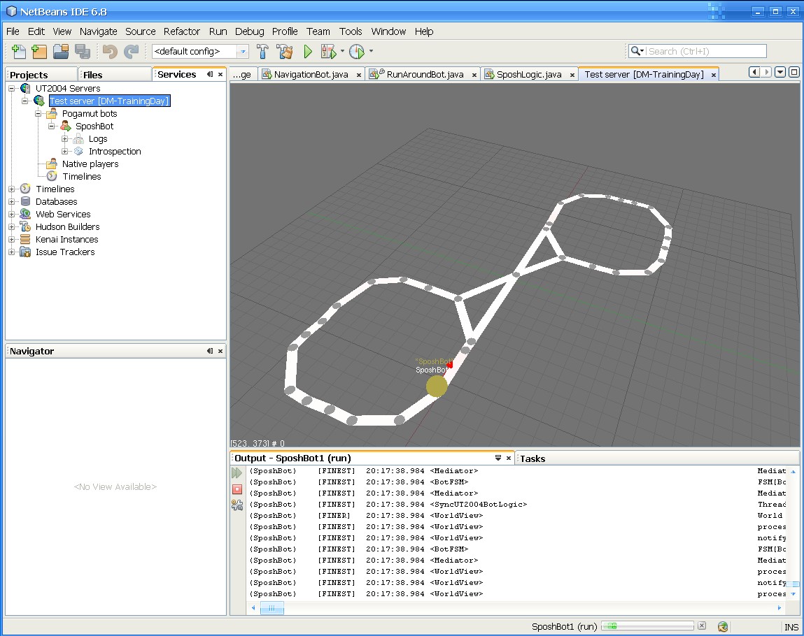Click the Build Main Project hammer icon
Image resolution: width=804 pixels, height=636 pixels.
pos(263,51)
